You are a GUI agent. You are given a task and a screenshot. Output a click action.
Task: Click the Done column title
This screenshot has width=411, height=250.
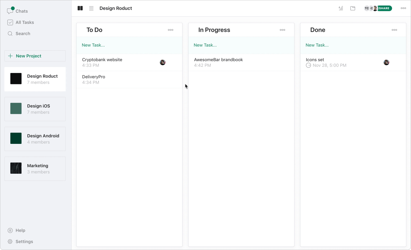318,30
